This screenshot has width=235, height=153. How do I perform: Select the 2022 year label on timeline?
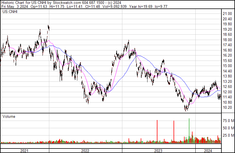pos(85,151)
